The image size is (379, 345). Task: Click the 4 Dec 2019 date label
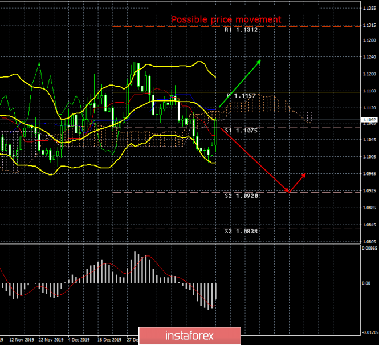click(x=79, y=340)
